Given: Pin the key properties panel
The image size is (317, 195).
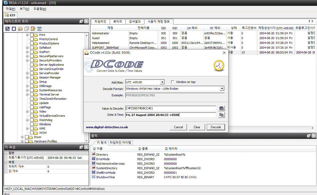Looking at the screenshot, I should 81,147.
